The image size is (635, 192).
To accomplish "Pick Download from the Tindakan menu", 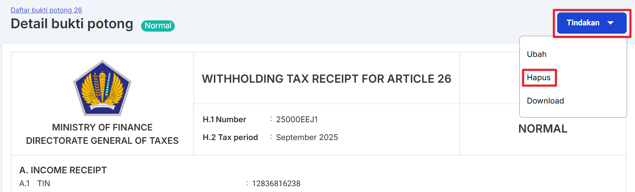I will (x=545, y=101).
